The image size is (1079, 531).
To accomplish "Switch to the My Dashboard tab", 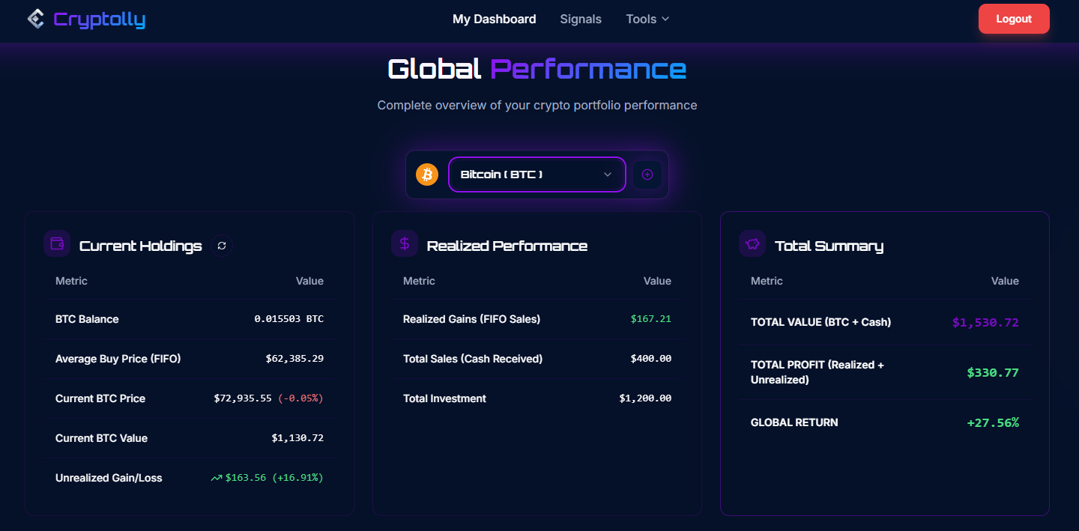I will (x=494, y=19).
